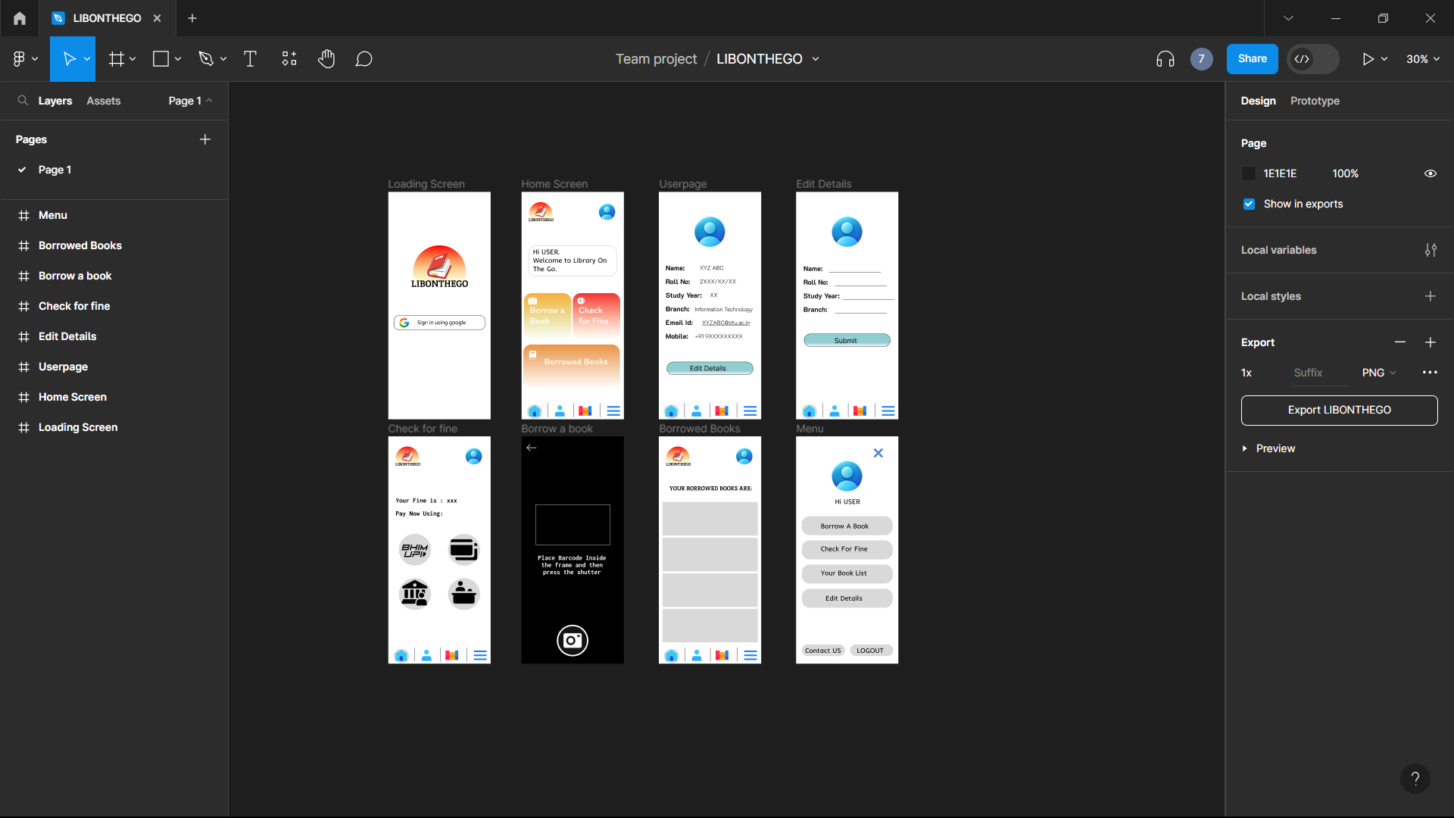Image resolution: width=1454 pixels, height=818 pixels.
Task: Switch to the Prototype tab
Action: [1315, 100]
